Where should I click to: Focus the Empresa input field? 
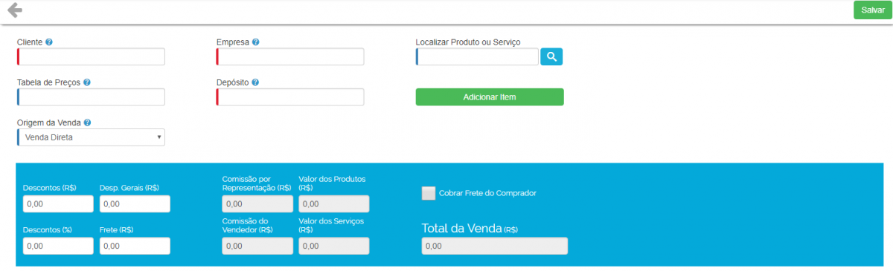(290, 57)
